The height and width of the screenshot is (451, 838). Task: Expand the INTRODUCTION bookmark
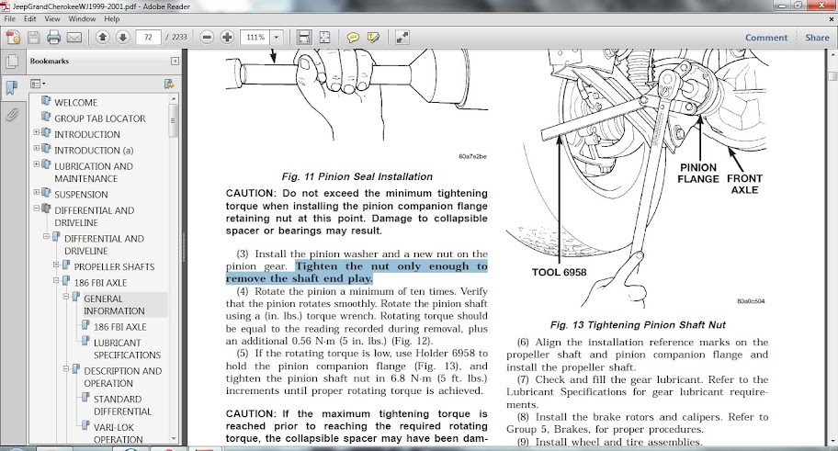click(37, 132)
